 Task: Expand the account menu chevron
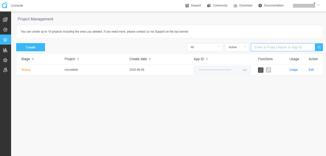(318, 5)
